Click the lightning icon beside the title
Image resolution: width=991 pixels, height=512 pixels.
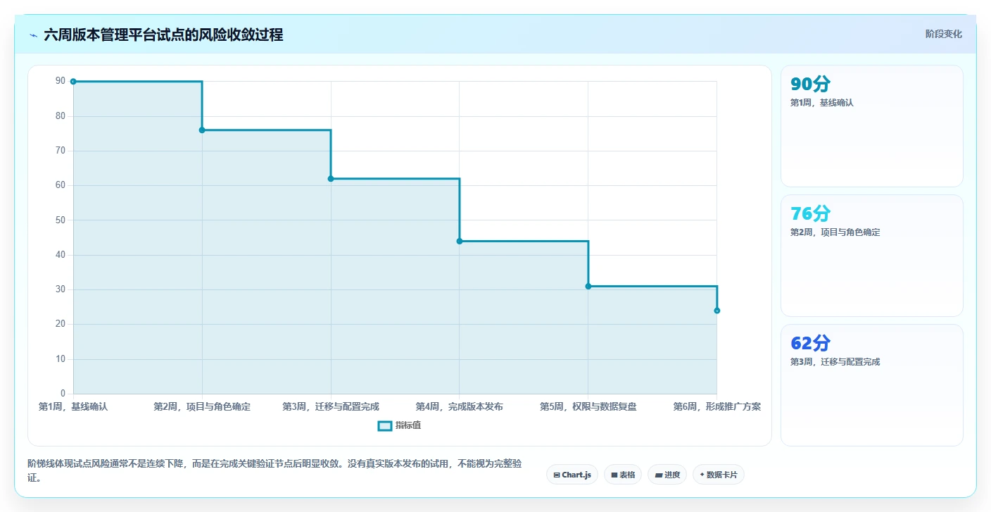34,35
